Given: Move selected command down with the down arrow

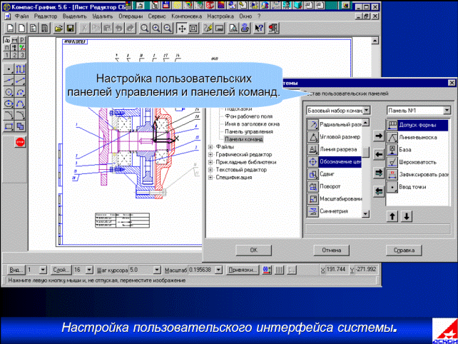Looking at the screenshot, I should point(407,216).
